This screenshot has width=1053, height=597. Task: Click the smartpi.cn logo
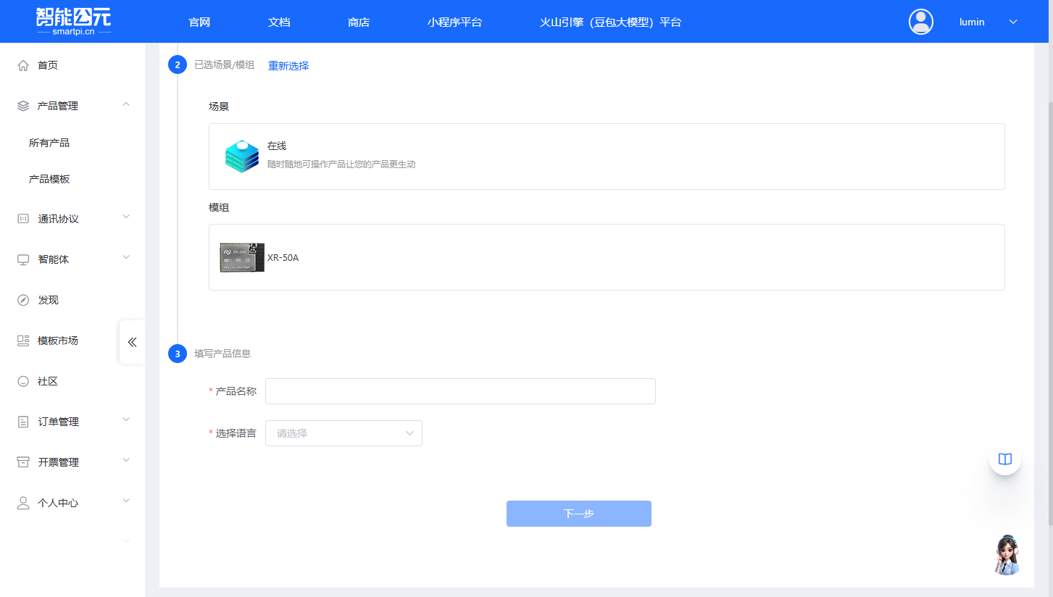coord(73,22)
